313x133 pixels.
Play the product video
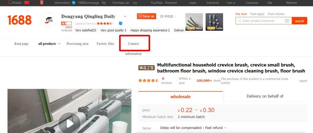click(x=69, y=124)
